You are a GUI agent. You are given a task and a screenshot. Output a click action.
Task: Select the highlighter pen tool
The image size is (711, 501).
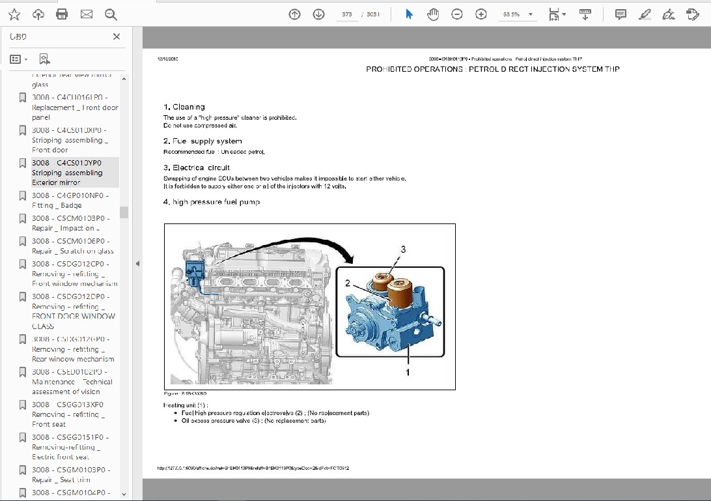click(x=645, y=14)
